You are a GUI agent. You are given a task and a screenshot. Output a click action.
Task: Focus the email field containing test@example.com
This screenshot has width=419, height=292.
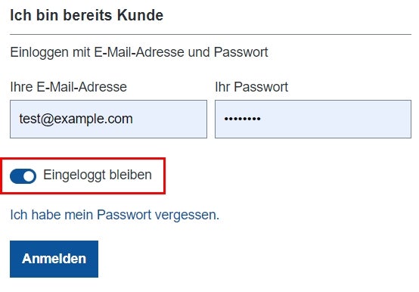click(108, 120)
